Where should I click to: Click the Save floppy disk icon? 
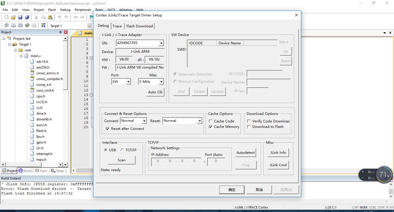tap(20, 17)
